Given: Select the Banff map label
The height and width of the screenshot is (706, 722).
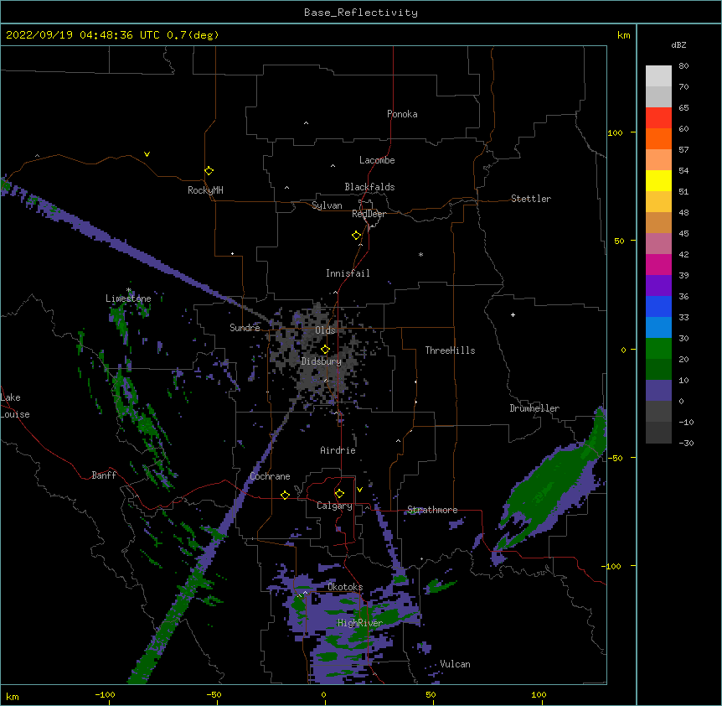Looking at the screenshot, I should coord(104,475).
